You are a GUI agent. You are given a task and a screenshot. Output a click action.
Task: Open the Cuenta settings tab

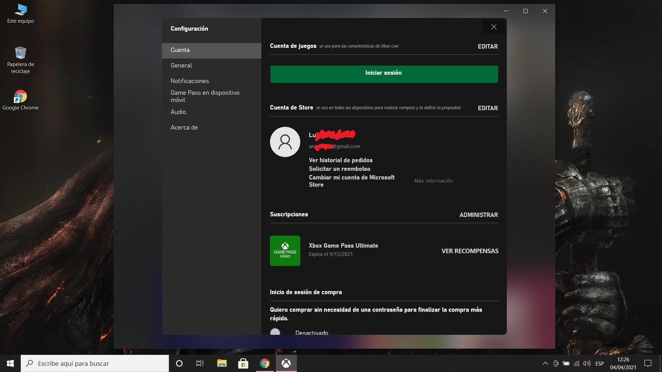(x=211, y=50)
